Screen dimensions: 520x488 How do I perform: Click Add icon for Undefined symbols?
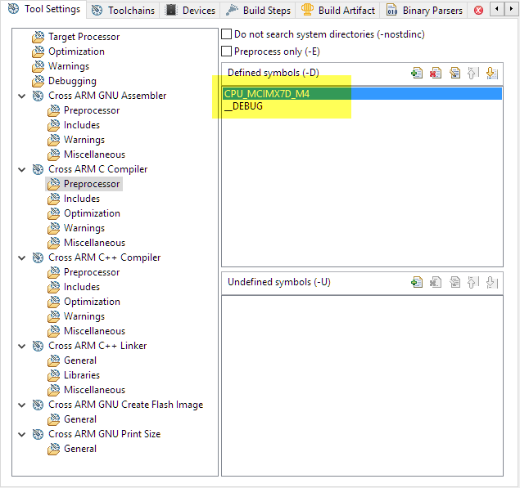pyautogui.click(x=417, y=282)
